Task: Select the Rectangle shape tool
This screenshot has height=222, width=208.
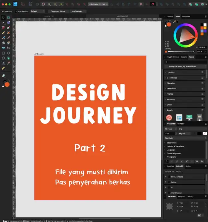Action: coord(3,53)
